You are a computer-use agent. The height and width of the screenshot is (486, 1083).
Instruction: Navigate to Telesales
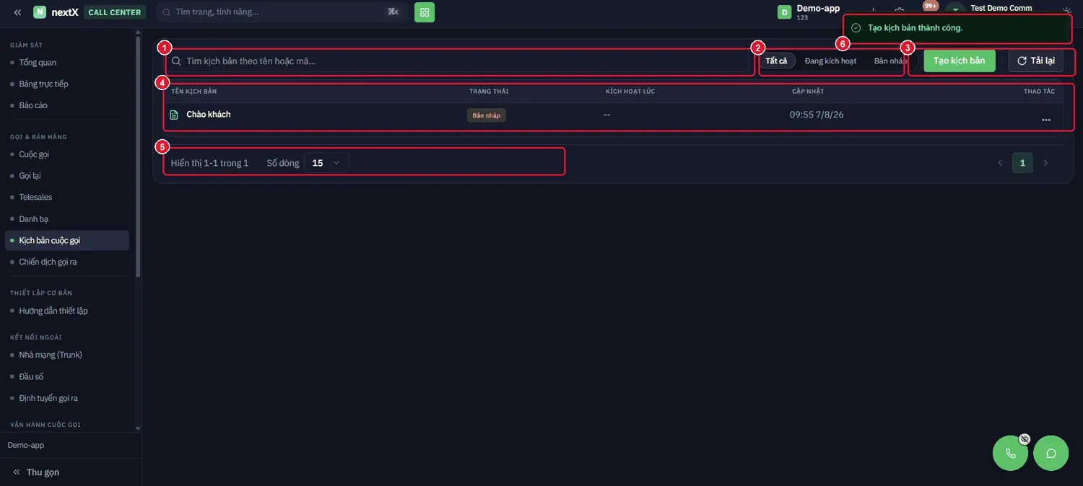tap(67, 197)
